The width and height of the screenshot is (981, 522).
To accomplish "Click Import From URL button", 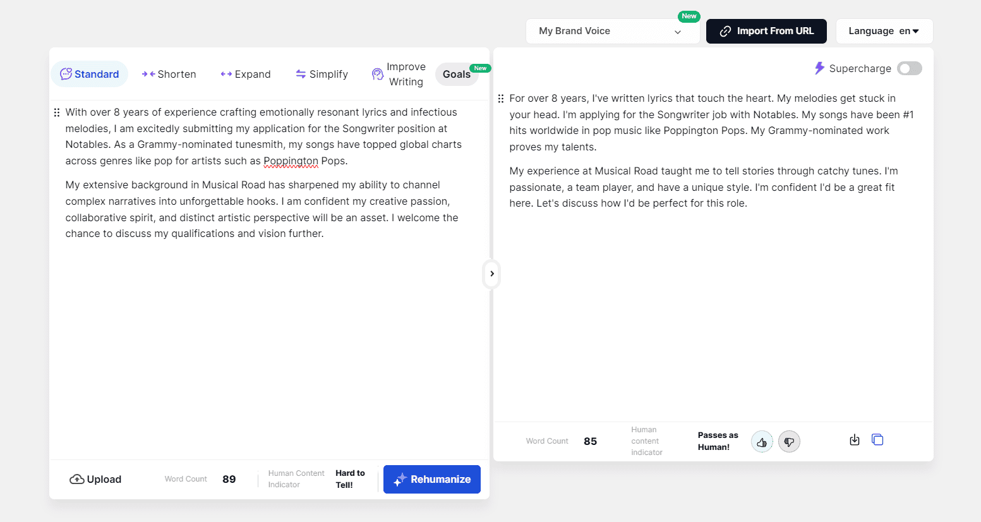I will [x=766, y=31].
